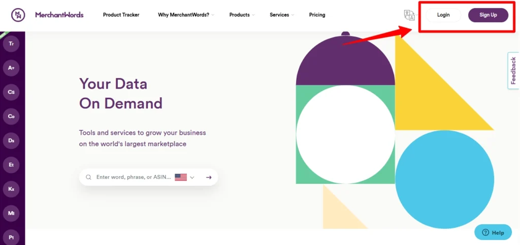This screenshot has width=520, height=245.
Task: Click the language translate icon
Action: tap(409, 15)
